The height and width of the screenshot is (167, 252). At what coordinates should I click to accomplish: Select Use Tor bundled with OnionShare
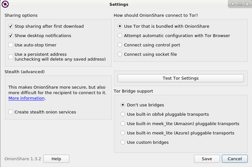coord(120,26)
